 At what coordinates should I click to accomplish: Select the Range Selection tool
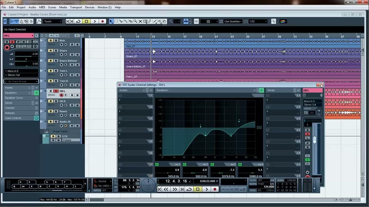(116, 21)
